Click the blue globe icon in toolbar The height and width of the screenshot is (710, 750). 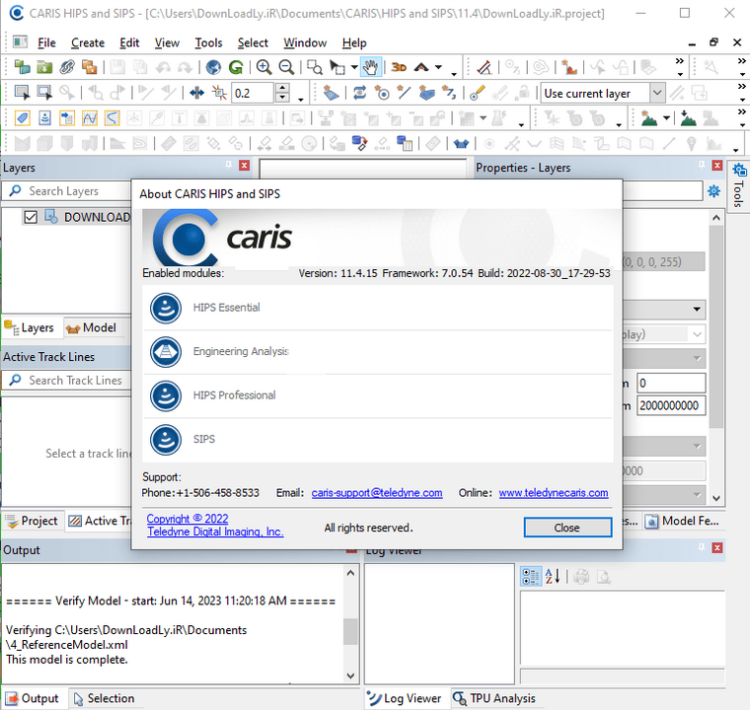pos(213,67)
